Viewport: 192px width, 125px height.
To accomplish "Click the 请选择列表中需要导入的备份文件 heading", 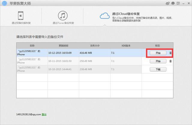I will tap(40, 37).
